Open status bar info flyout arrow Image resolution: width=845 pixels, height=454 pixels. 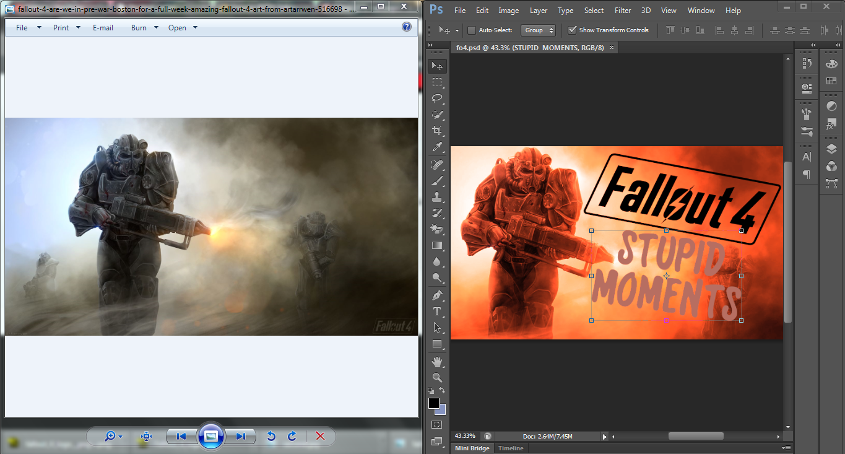coord(605,436)
